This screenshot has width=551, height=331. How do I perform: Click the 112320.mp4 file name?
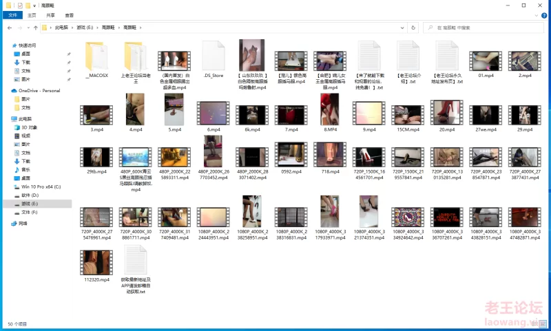[x=96, y=280]
